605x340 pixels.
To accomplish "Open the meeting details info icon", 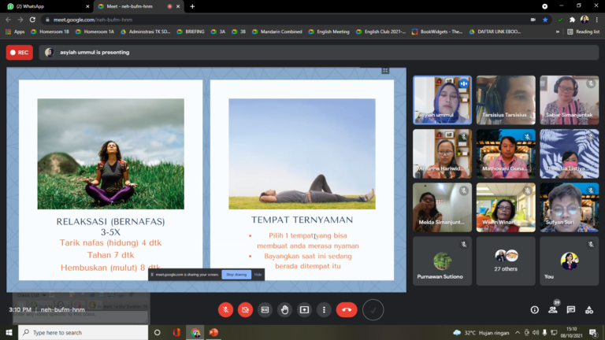I will point(535,310).
